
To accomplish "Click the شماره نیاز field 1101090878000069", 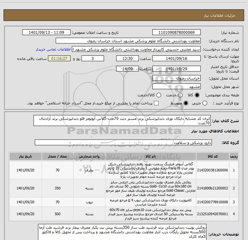I will tap(176, 32).
